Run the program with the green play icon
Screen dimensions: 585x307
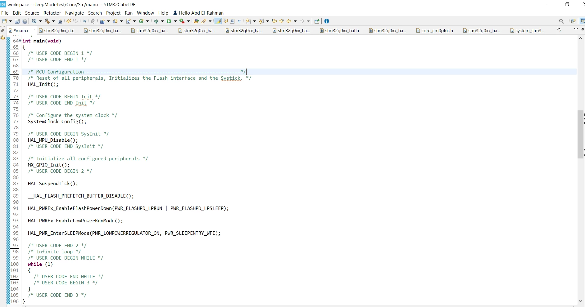(x=169, y=21)
